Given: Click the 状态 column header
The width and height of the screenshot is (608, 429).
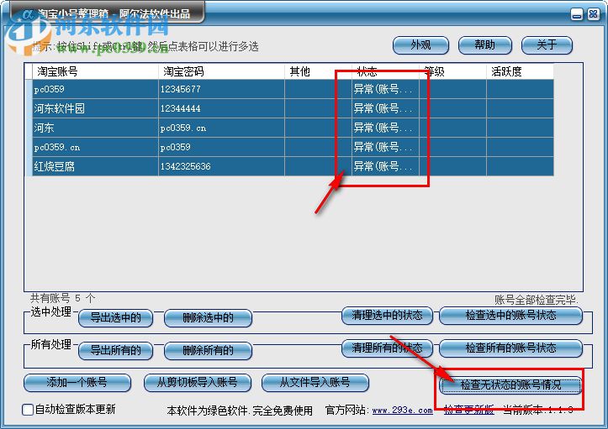Looking at the screenshot, I should coord(385,71).
